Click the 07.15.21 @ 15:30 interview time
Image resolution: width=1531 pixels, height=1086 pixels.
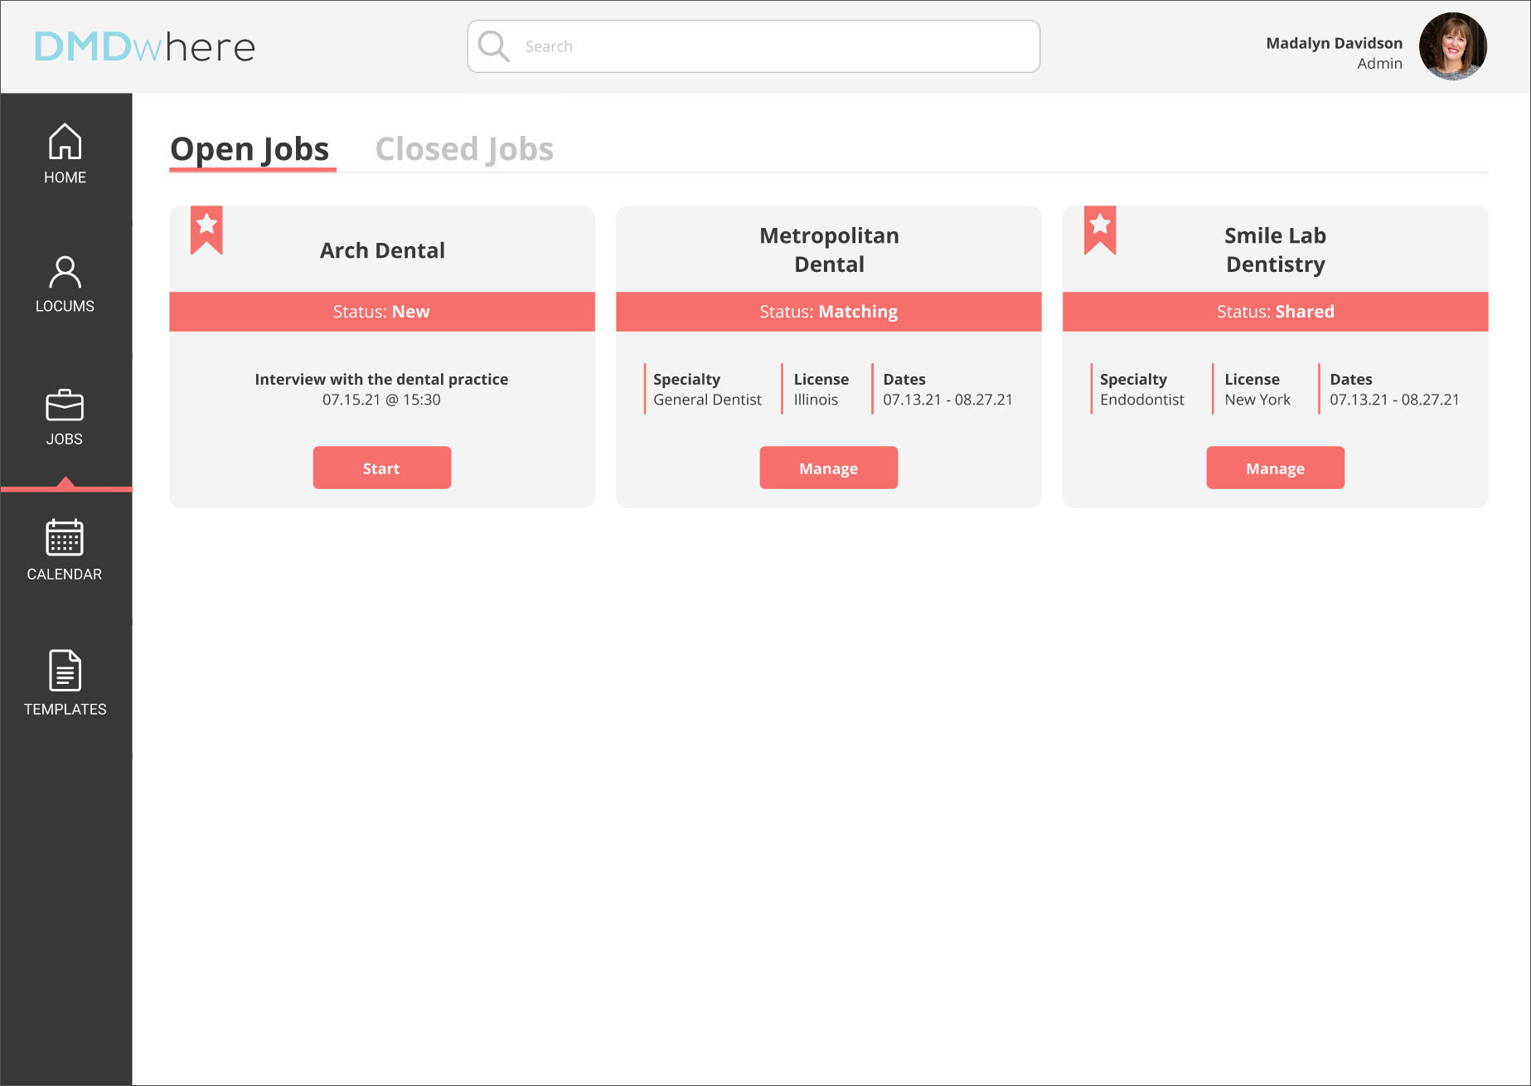tap(381, 400)
